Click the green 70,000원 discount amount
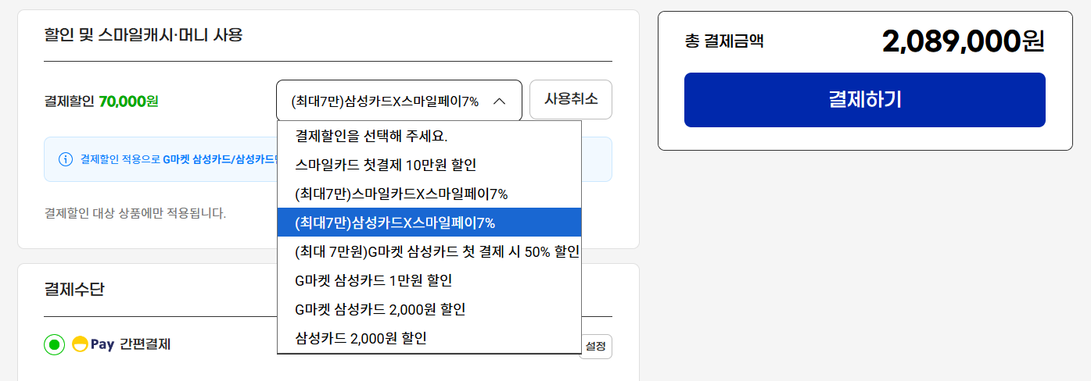 (x=128, y=101)
